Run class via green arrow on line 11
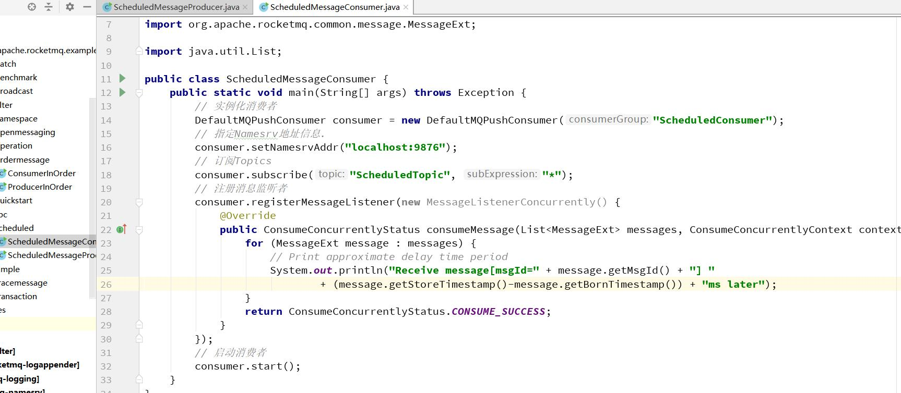The image size is (901, 393). (x=123, y=79)
